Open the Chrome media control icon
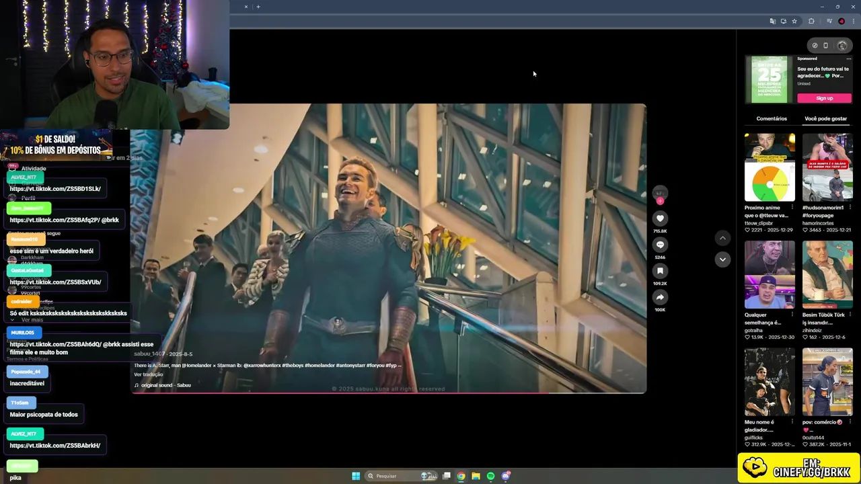Screen dimensions: 861x484 [x=829, y=21]
